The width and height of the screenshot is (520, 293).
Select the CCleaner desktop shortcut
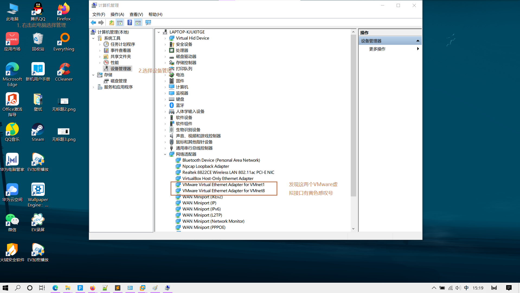64,72
